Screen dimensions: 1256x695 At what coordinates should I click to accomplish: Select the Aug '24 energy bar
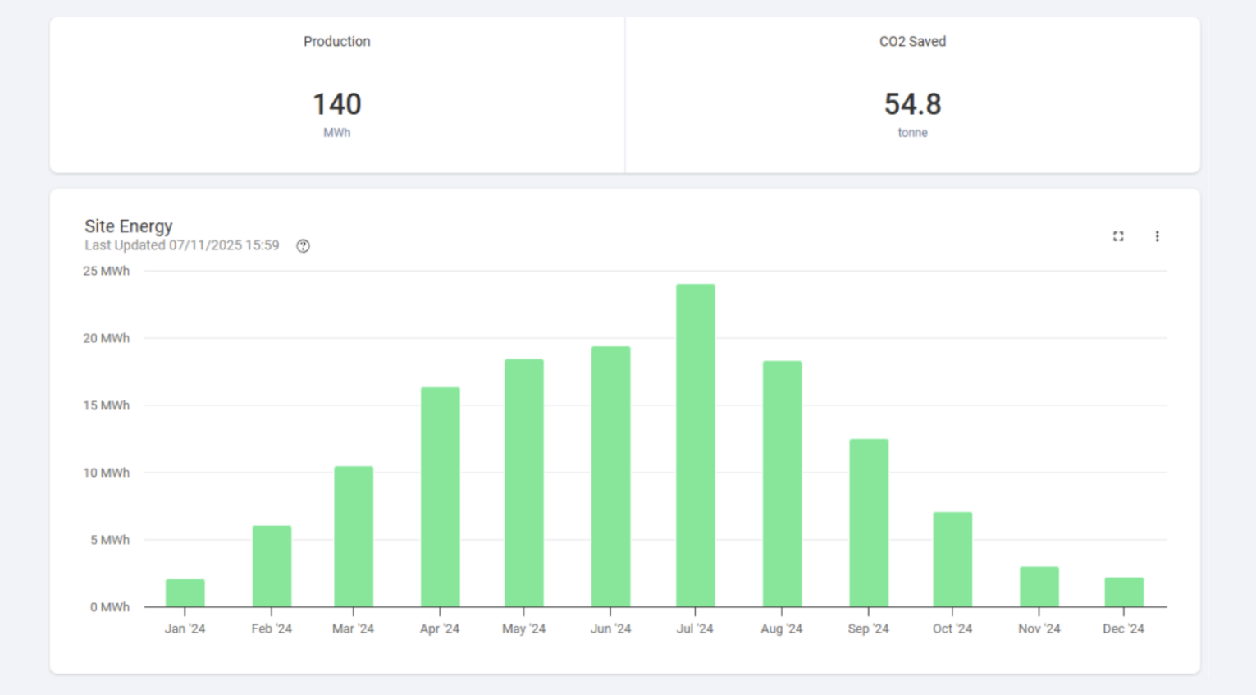tap(782, 484)
